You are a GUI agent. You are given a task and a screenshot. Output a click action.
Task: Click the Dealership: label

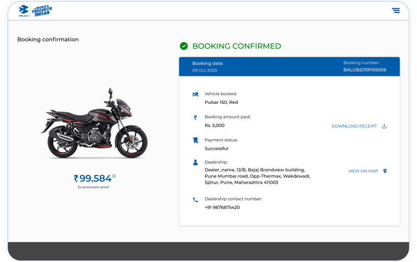[216, 162]
